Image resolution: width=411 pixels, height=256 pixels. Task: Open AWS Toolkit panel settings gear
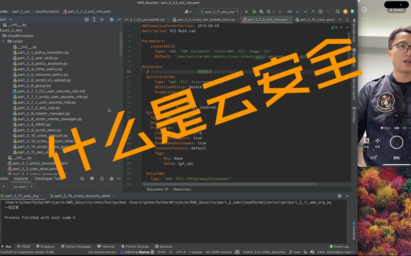(112, 179)
